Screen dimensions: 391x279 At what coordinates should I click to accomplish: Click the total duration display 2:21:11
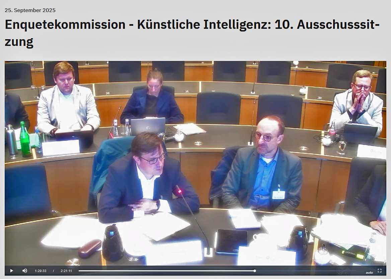66,271
